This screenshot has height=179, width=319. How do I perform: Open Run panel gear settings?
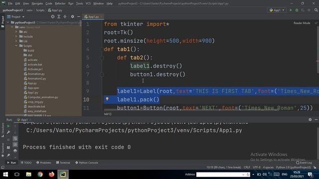tap(310, 120)
